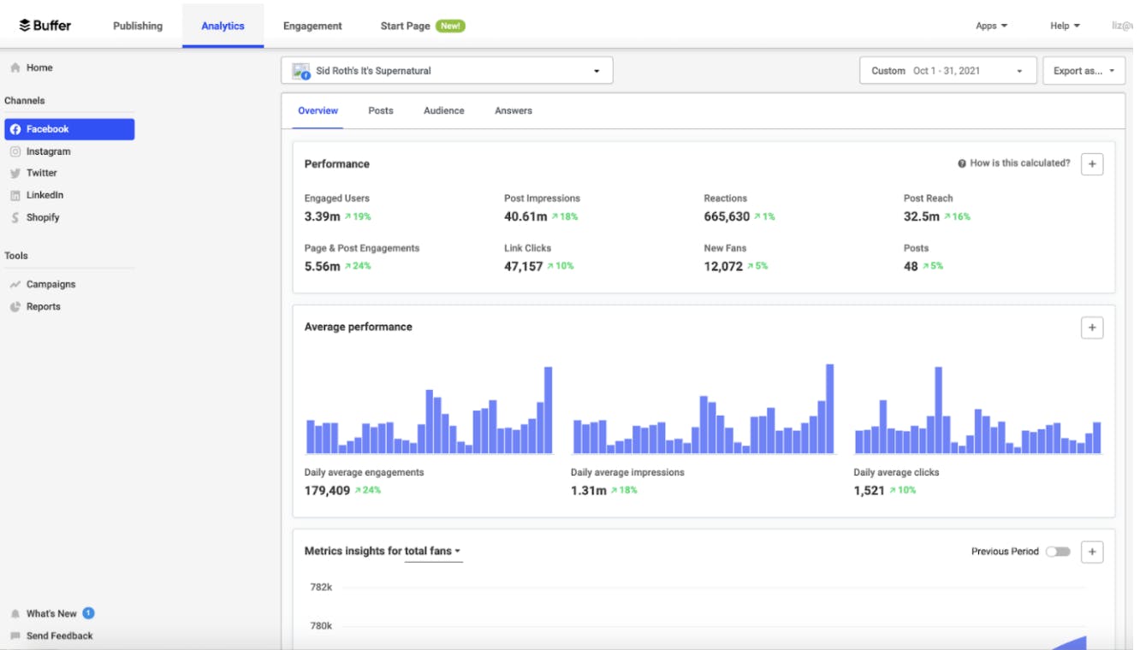Image resolution: width=1140 pixels, height=650 pixels.
Task: Expand the Export as menu
Action: [x=1084, y=71]
